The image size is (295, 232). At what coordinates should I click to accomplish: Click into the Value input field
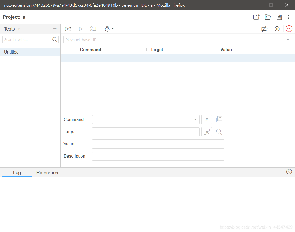point(158,144)
